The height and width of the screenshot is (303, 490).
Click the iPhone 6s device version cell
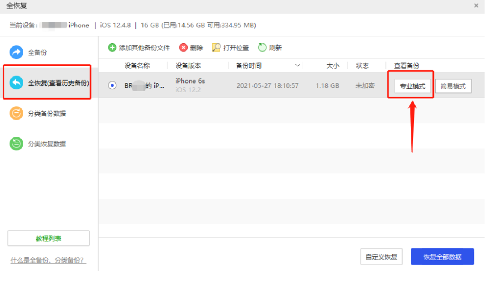tap(190, 81)
